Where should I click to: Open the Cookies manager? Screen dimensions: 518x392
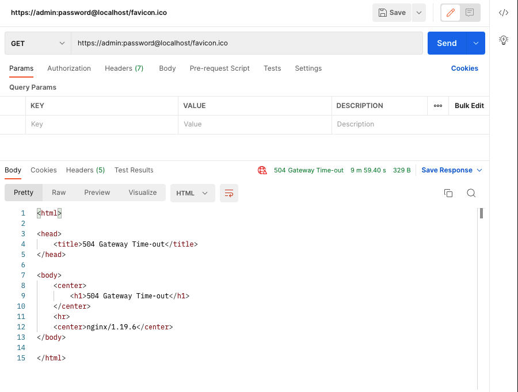click(x=464, y=68)
